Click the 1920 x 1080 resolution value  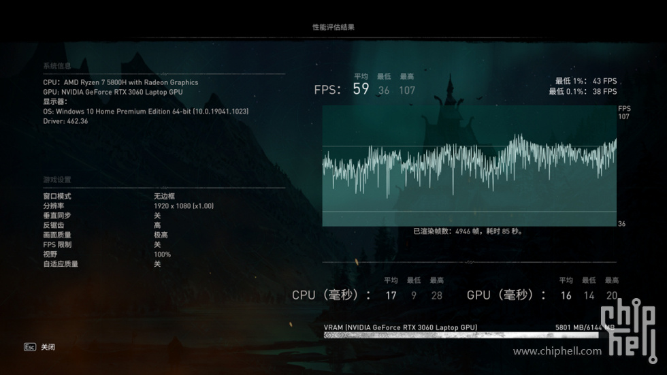point(184,206)
